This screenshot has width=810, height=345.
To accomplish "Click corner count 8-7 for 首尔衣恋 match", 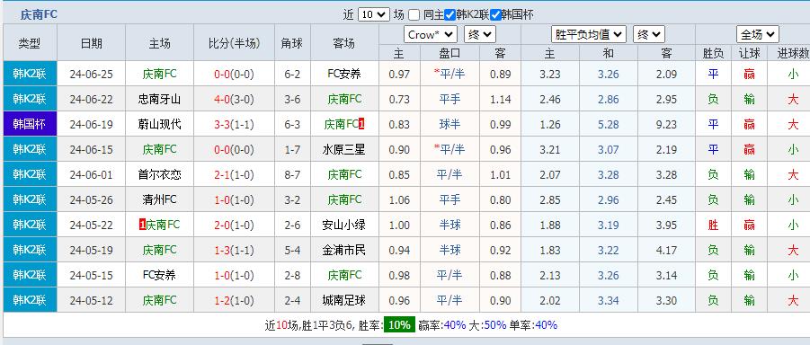I will (x=292, y=174).
